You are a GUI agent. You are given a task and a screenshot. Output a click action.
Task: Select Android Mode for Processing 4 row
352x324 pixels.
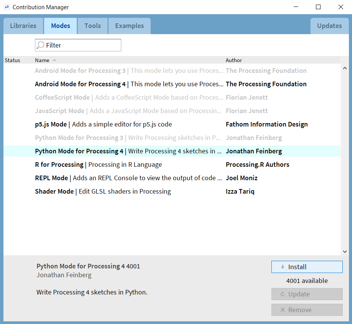172,84
